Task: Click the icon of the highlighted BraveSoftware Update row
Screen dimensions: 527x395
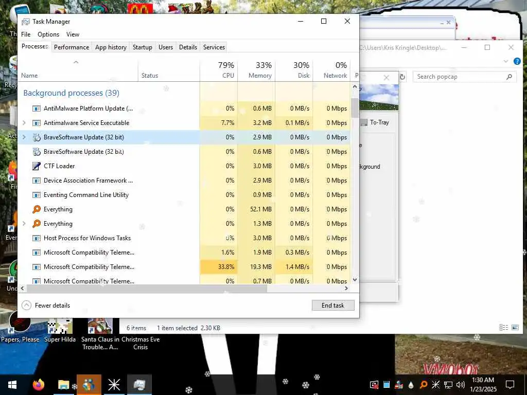Action: (37, 137)
